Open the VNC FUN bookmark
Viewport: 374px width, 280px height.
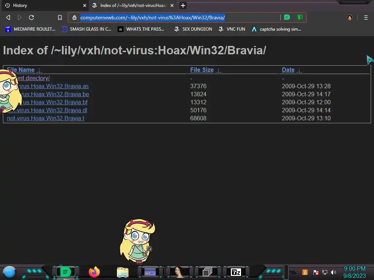click(x=232, y=29)
